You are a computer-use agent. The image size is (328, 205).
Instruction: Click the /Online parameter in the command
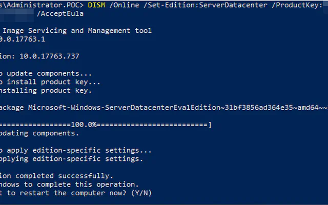coord(124,5)
